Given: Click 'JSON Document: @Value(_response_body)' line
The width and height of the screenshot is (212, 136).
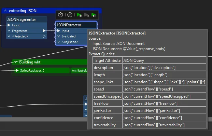Looking at the screenshot, I should [x=129, y=49].
